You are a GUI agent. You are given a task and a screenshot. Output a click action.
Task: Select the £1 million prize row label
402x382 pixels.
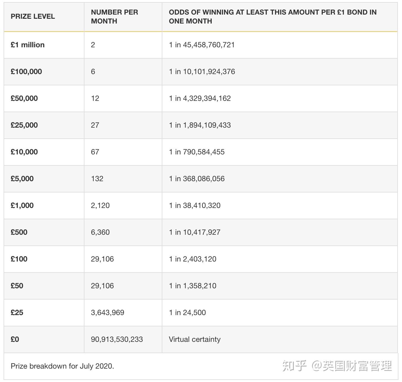pos(27,45)
